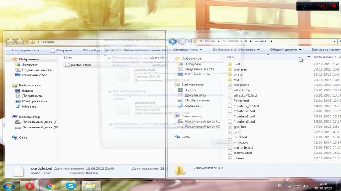Open Имя column filter dropdown in models window
This screenshot has height=191, width=341.
[309, 57]
